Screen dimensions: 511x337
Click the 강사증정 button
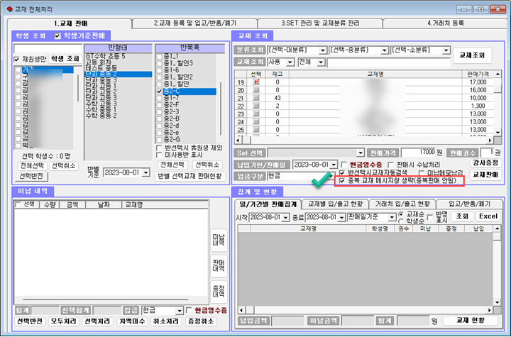tap(486, 162)
